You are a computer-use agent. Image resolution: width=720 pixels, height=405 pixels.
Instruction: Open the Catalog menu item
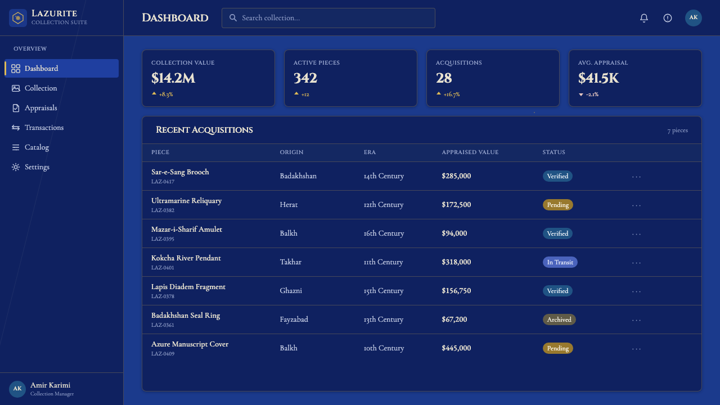coord(62,147)
